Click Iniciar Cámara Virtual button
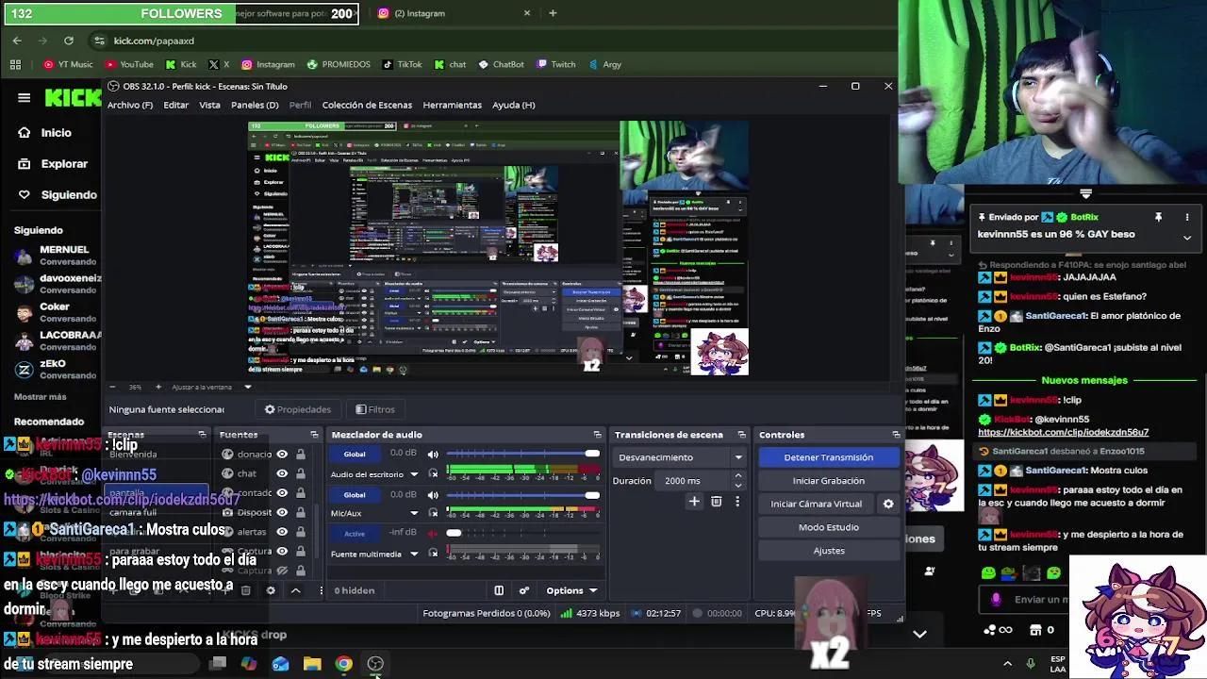This screenshot has width=1207, height=679. (817, 504)
